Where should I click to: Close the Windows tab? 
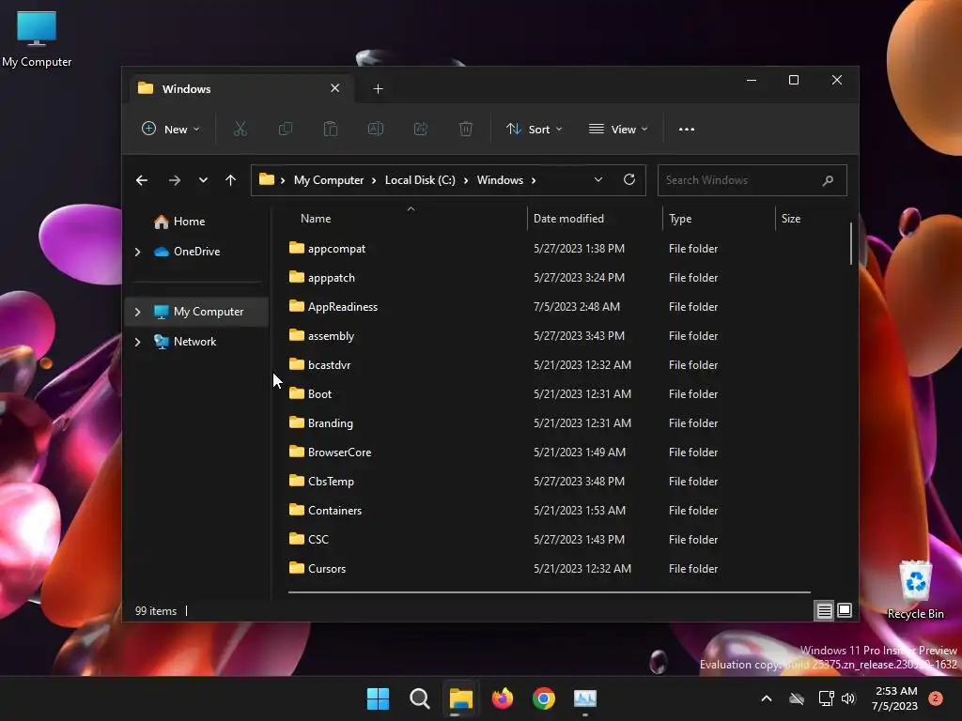point(335,88)
